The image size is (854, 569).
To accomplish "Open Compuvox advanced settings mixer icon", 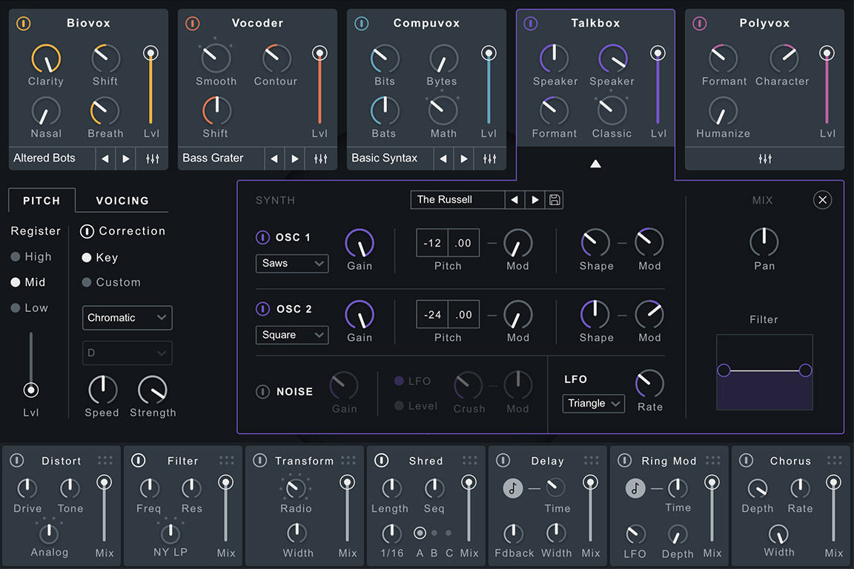I will [x=489, y=159].
